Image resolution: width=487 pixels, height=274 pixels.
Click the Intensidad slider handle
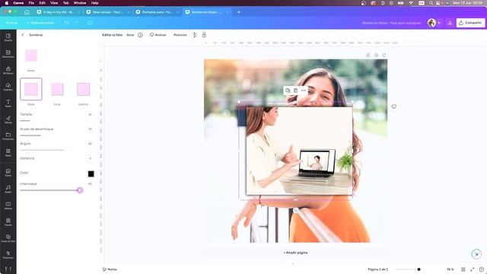point(80,190)
